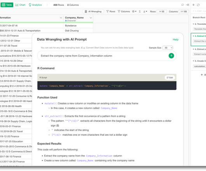
Task: Collapse step 5 Create in the sidebar
Action: pos(194,61)
